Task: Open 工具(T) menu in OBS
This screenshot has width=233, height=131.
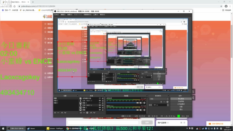Action: (x=95, y=15)
